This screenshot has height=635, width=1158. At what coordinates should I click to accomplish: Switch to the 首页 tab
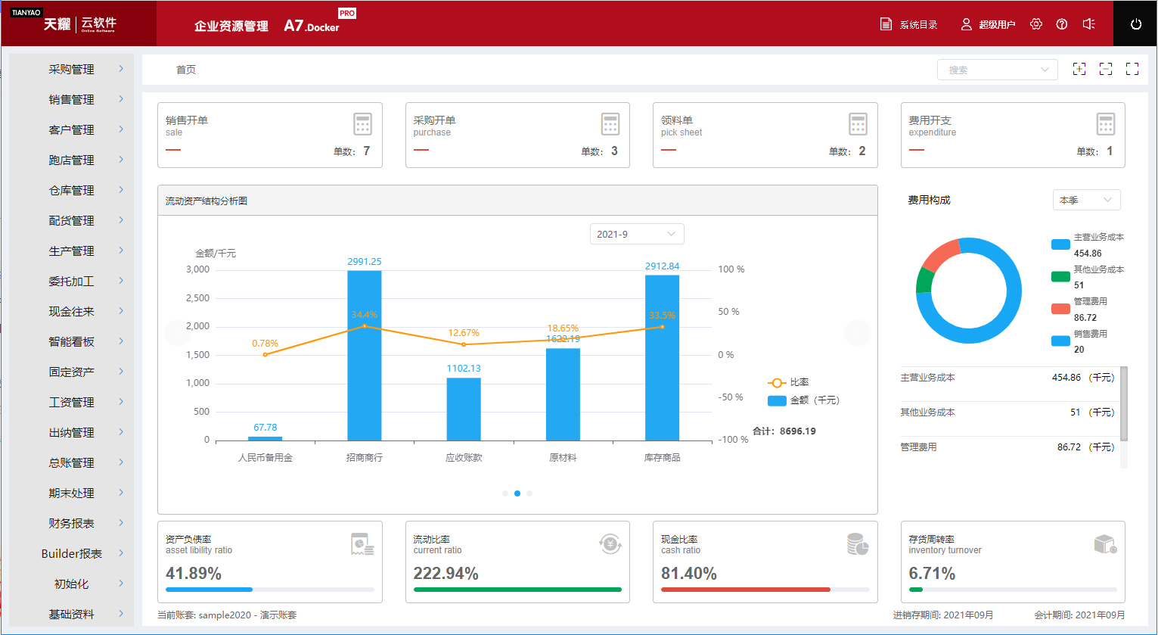[x=186, y=70]
